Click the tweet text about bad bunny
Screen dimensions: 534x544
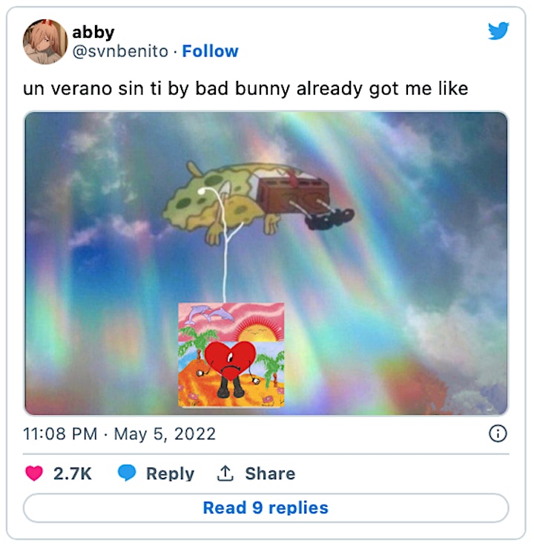click(245, 89)
